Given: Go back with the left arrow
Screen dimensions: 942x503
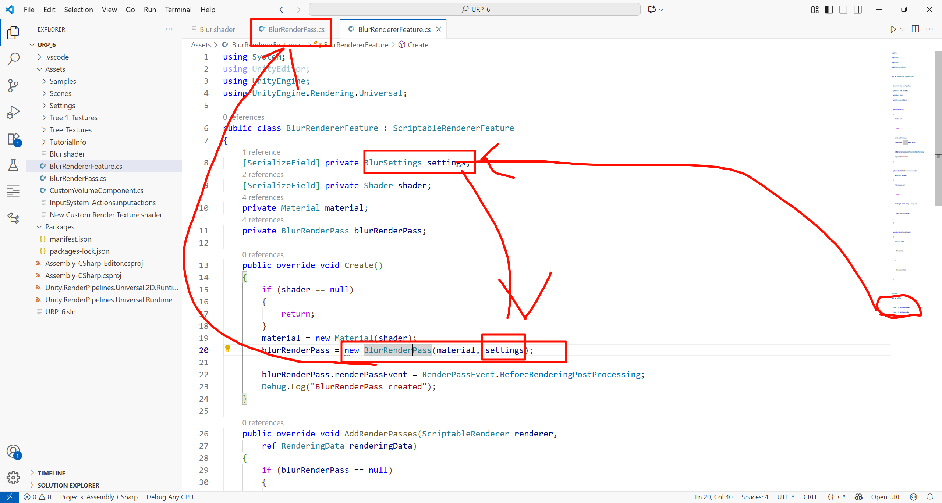Looking at the screenshot, I should 283,10.
